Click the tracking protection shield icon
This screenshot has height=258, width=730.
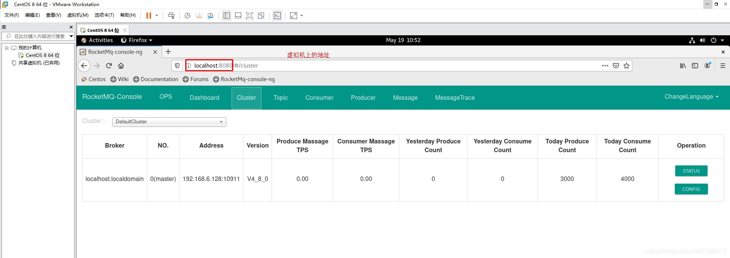pos(177,66)
